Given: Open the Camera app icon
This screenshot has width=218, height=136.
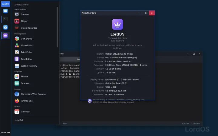Looking at the screenshot, I should pyautogui.click(x=17, y=14).
